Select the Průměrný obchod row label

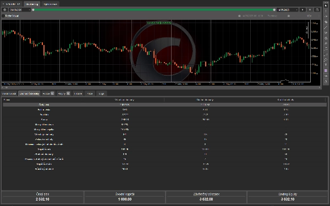tap(44, 169)
